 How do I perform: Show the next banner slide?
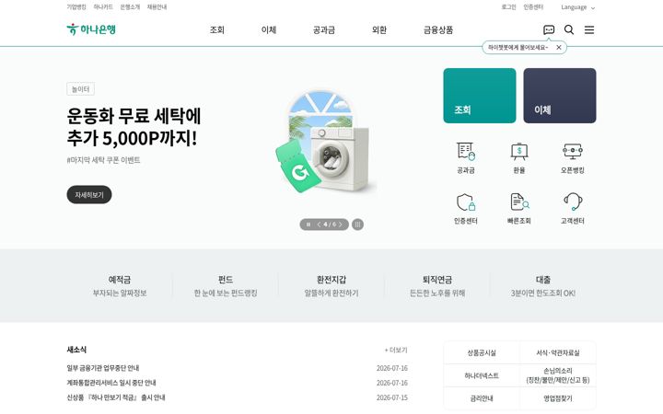tap(341, 224)
